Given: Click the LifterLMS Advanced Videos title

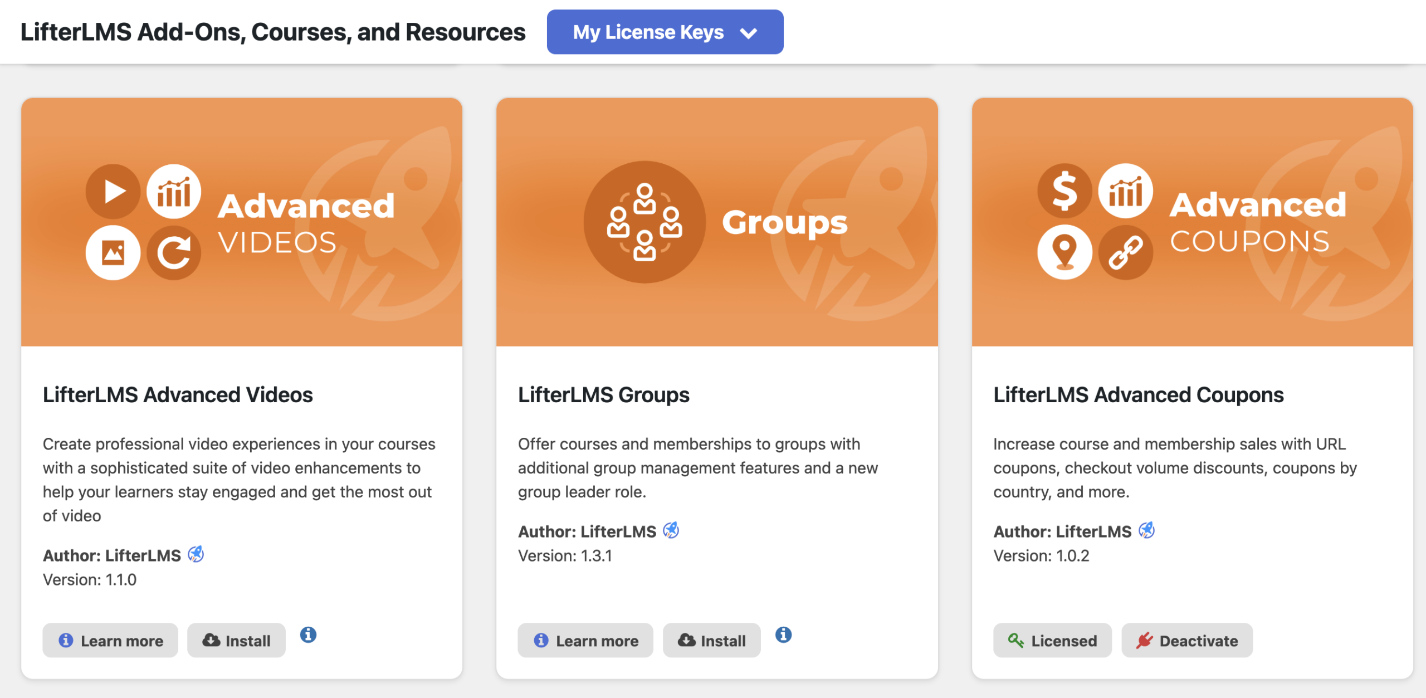Looking at the screenshot, I should [x=178, y=395].
